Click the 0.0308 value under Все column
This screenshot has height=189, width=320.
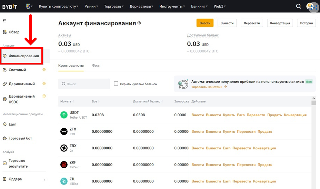tap(98, 115)
